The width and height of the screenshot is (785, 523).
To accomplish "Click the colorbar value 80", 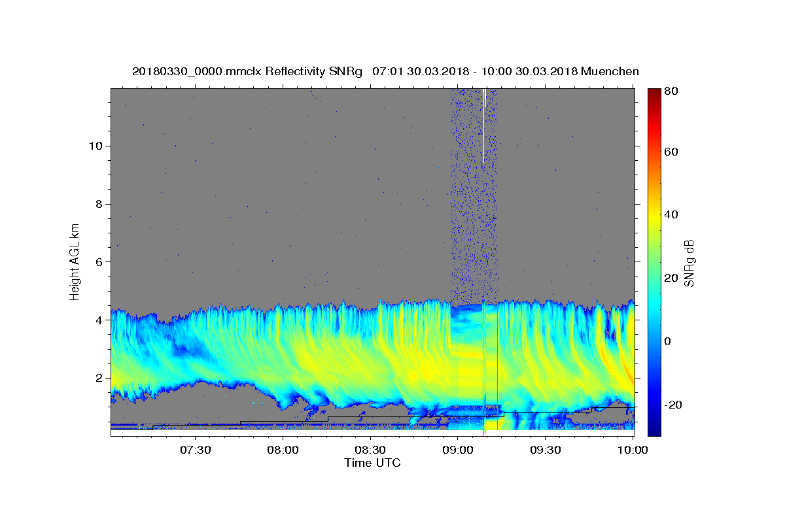I will pos(671,92).
